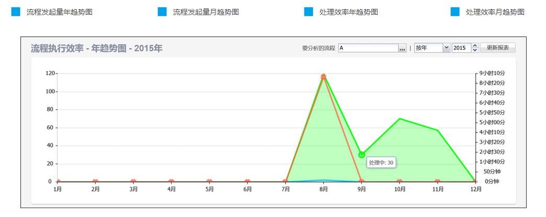546x217 pixels.
Task: Open the 流程发起量年趋势图 tab
Action: pyautogui.click(x=59, y=12)
